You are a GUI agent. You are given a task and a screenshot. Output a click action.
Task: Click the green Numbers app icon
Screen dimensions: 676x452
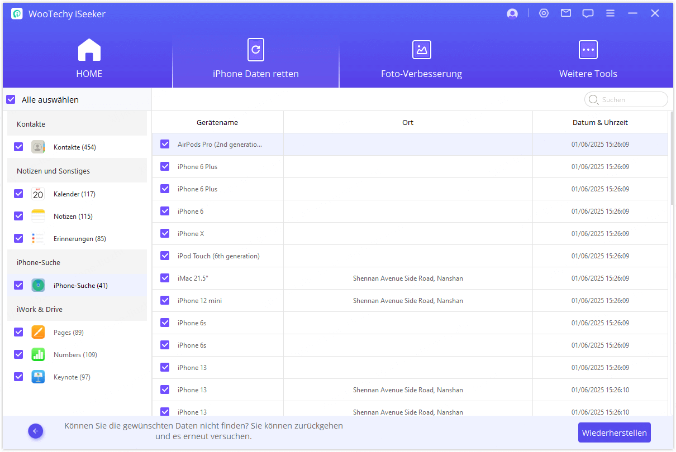pos(37,354)
